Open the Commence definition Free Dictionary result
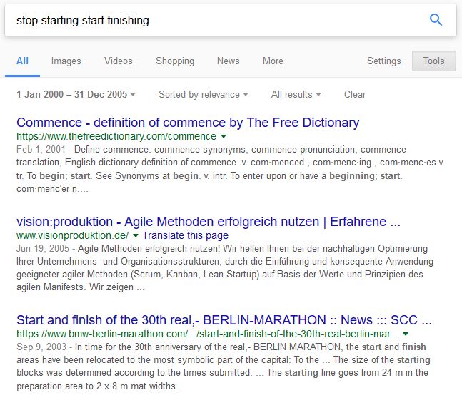Screen dimensions: 462x405 (x=188, y=123)
